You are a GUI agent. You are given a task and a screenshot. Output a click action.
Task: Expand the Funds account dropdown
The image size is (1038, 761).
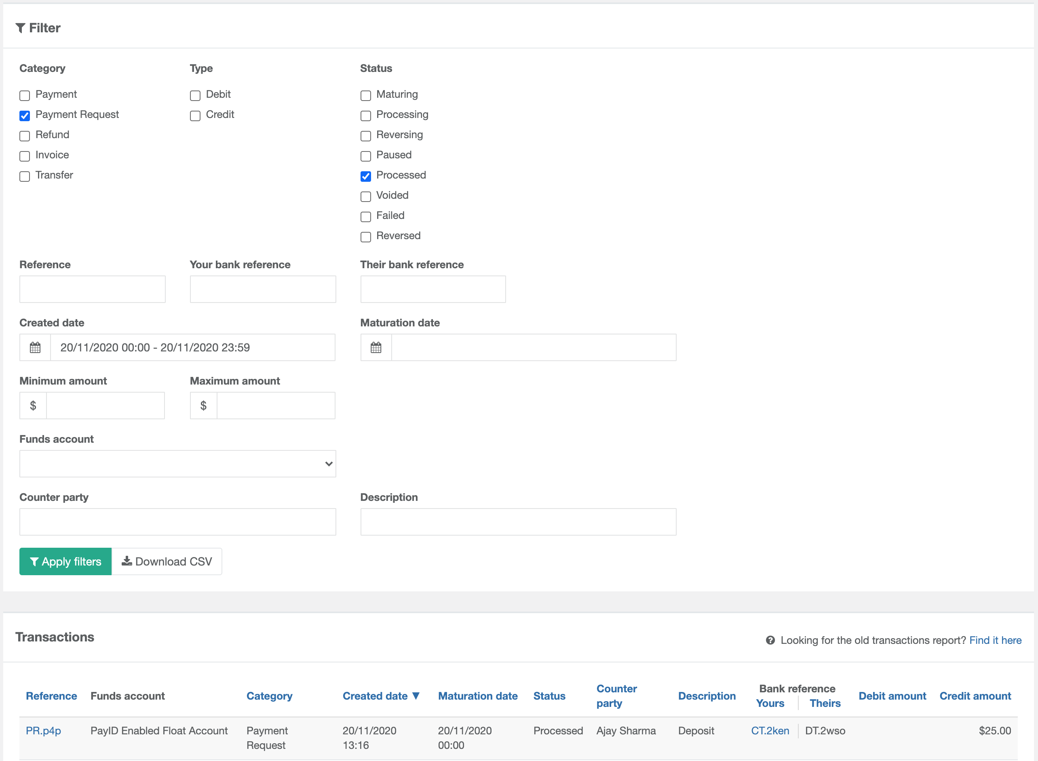tap(177, 463)
